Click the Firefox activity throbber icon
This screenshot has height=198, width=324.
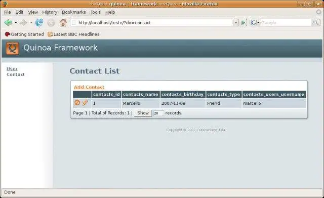tap(318, 12)
